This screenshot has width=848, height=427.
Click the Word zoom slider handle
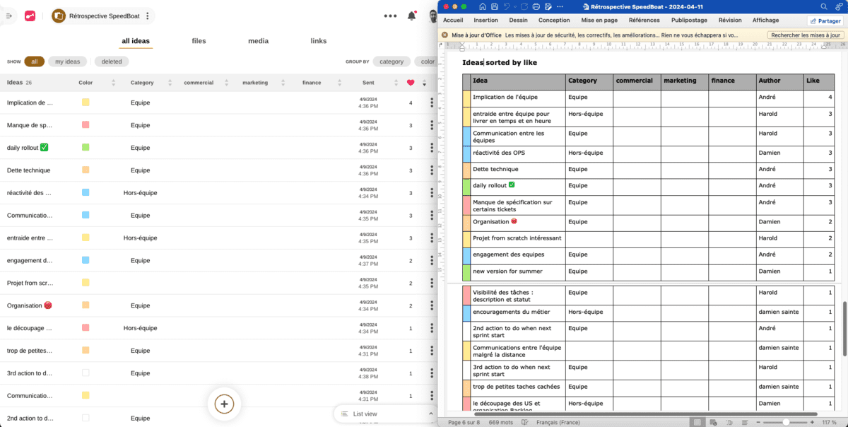coord(787,422)
